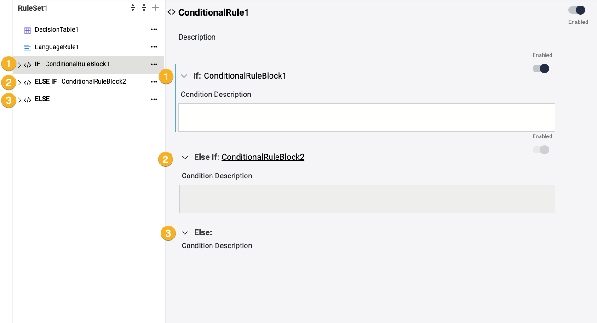Collapse the If: ConditionalRuleBlock1 section
Image resolution: width=597 pixels, height=323 pixels.
(184, 76)
